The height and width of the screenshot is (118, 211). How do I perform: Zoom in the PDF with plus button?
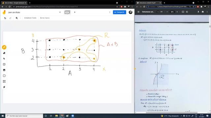pyautogui.click(x=177, y=12)
